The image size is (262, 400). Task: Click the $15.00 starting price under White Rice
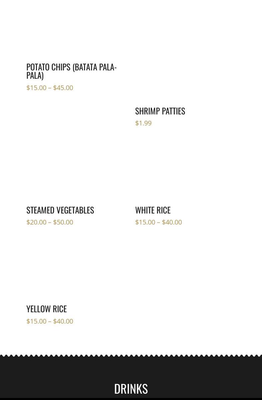(x=145, y=222)
